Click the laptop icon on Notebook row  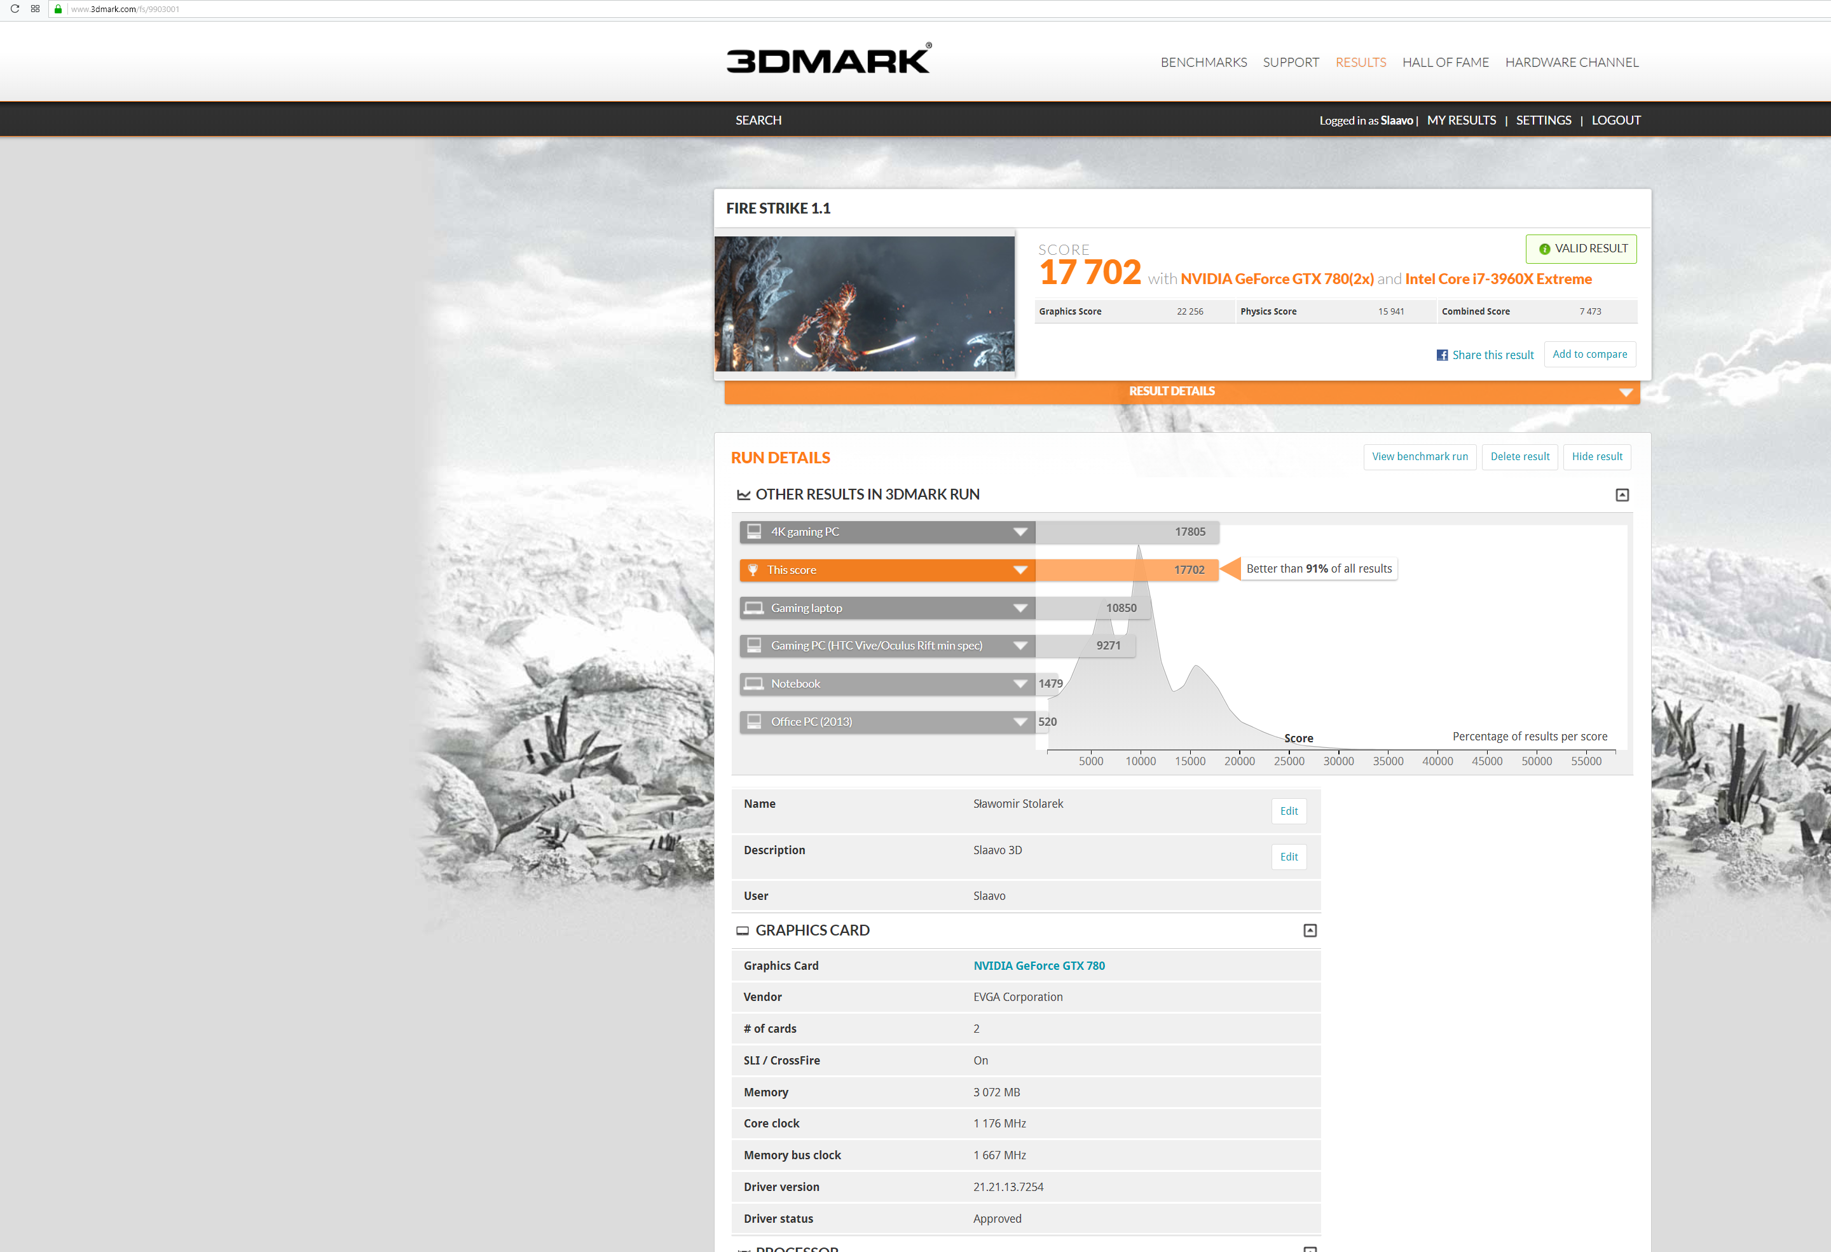point(754,683)
